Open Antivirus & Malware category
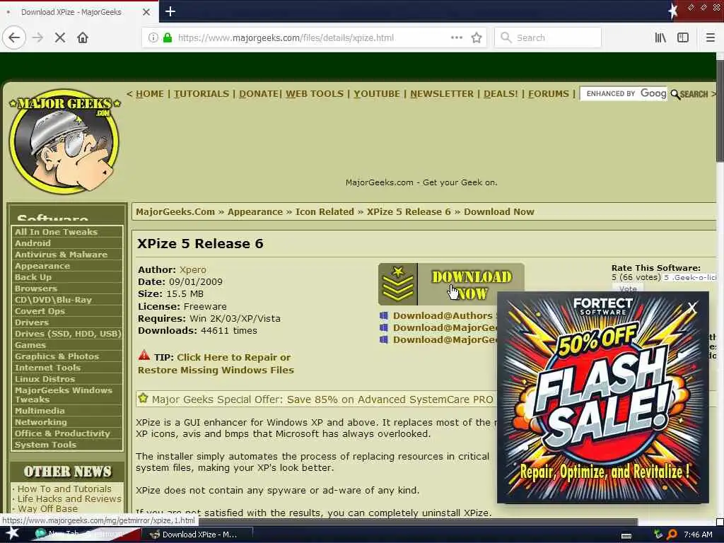Screen dimensions: 724x543 tap(61, 255)
